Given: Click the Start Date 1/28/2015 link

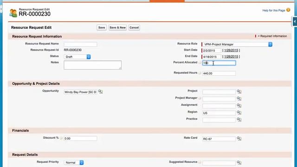Looking at the screenshot, I should [x=231, y=51].
